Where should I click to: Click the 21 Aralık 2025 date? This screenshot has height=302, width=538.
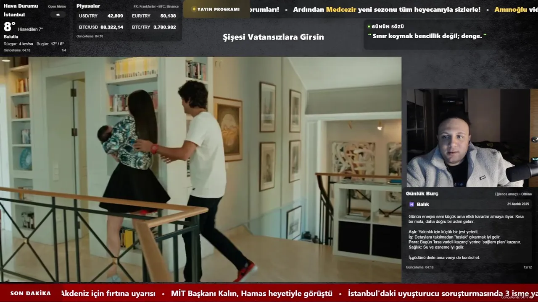(x=518, y=204)
